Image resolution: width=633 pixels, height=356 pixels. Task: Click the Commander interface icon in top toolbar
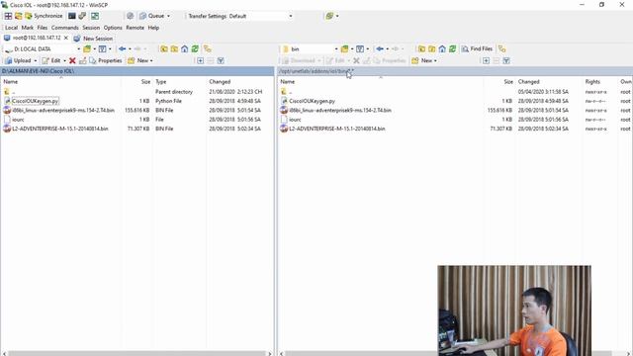[8, 16]
